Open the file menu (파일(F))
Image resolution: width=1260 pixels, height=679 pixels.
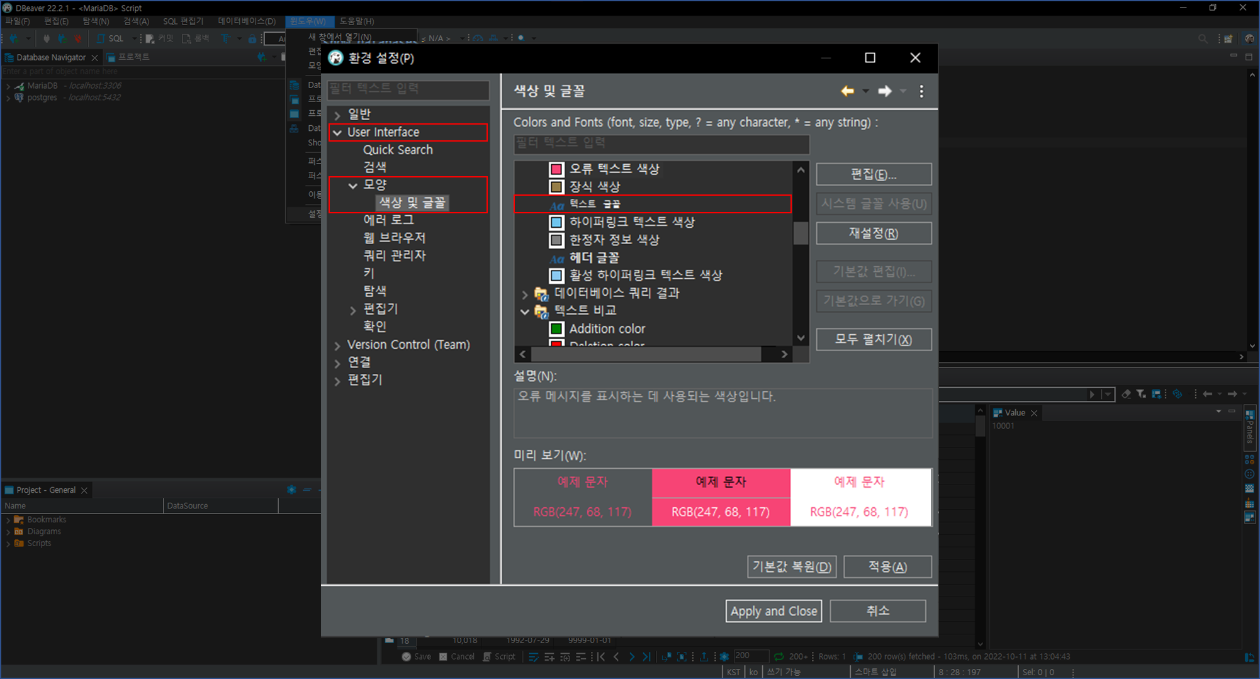click(x=17, y=21)
